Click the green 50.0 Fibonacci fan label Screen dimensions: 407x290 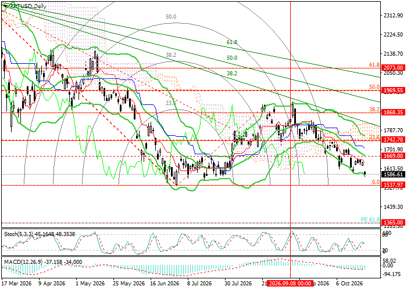[x=232, y=58]
